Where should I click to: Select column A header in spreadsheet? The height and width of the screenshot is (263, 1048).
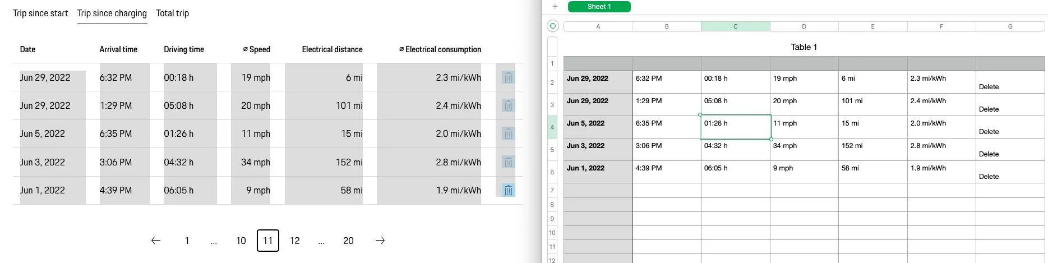598,26
